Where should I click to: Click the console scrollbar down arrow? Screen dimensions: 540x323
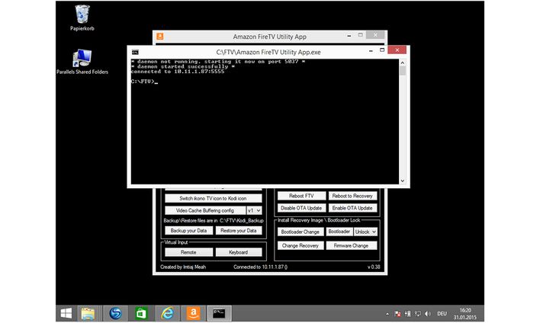coord(402,181)
